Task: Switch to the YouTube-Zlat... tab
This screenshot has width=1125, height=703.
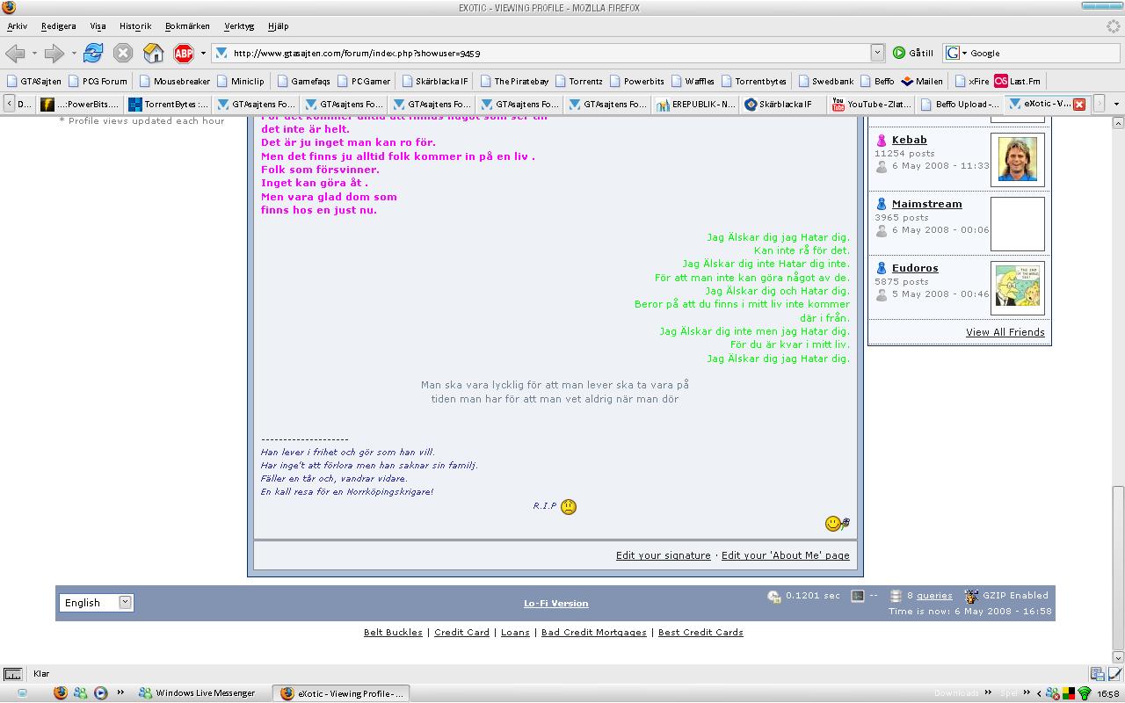Action: coord(871,104)
